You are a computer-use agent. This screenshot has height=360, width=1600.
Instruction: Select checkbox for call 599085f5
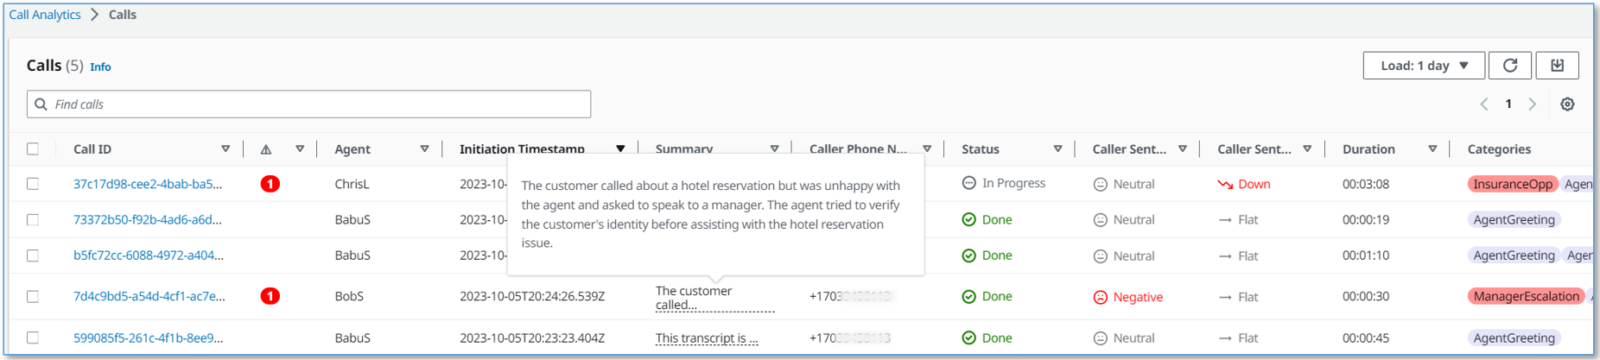pos(33,338)
